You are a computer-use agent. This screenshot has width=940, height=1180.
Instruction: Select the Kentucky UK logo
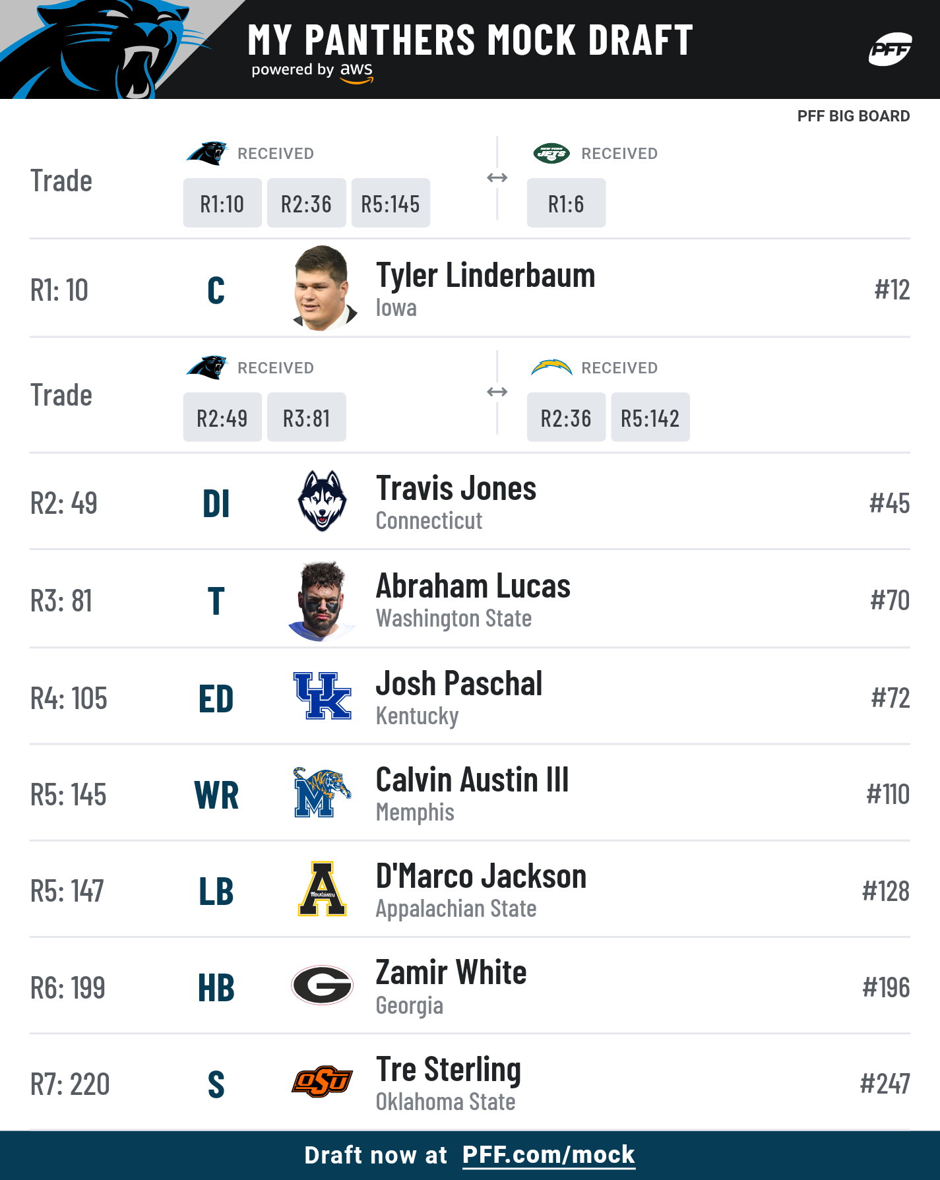322,696
